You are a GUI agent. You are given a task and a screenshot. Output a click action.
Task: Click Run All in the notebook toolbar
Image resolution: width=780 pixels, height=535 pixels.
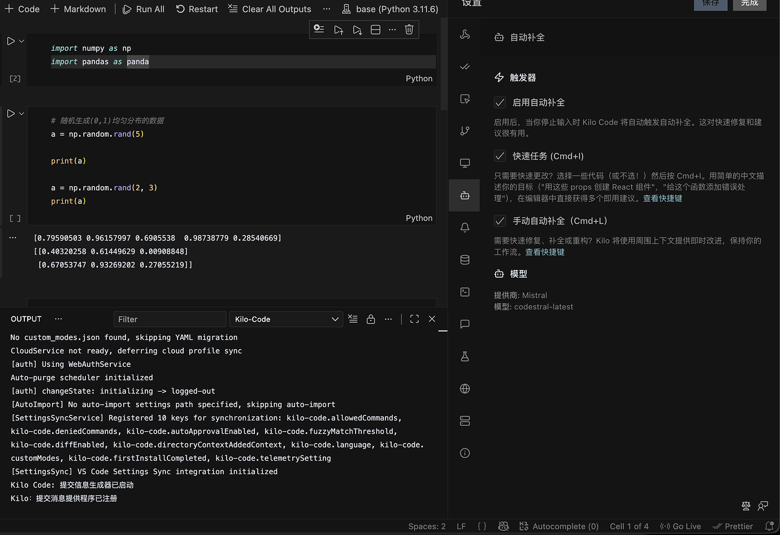pyautogui.click(x=144, y=9)
